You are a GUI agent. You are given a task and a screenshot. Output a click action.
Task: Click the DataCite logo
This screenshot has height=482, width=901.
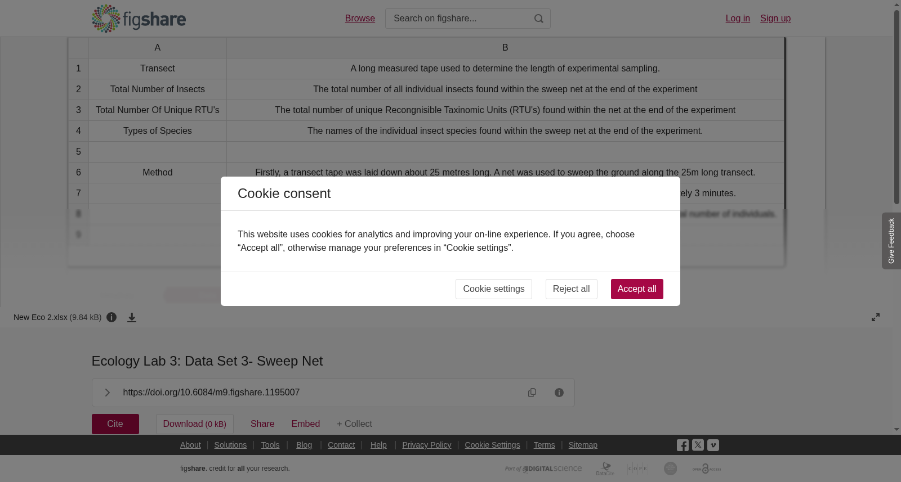tap(605, 469)
